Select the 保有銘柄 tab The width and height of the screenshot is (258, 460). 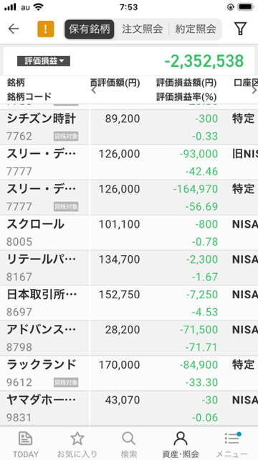click(90, 29)
